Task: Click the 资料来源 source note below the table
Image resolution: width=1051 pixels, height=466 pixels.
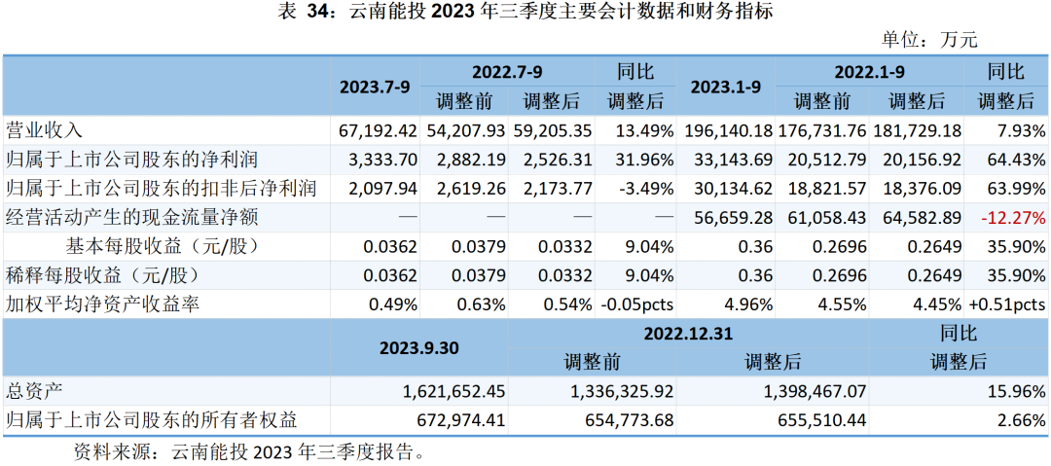Action: coord(249,452)
